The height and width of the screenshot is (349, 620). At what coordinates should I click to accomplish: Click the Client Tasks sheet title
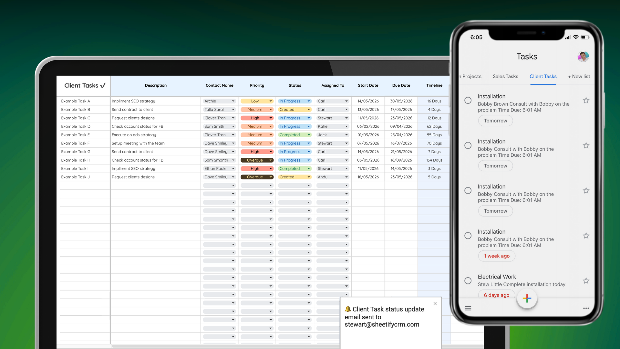tap(85, 86)
